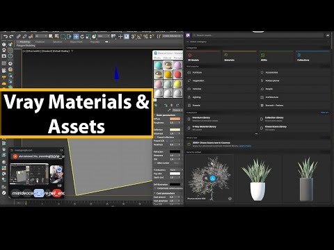Download the tree asset via blue icon

212,178
